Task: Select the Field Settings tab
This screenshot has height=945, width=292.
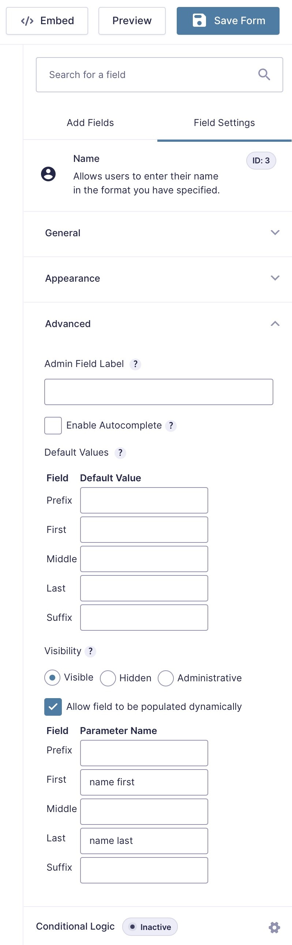Action: (224, 123)
